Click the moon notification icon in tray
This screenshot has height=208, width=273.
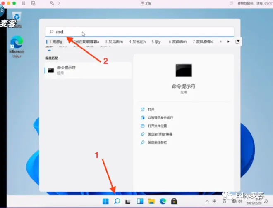point(266,201)
